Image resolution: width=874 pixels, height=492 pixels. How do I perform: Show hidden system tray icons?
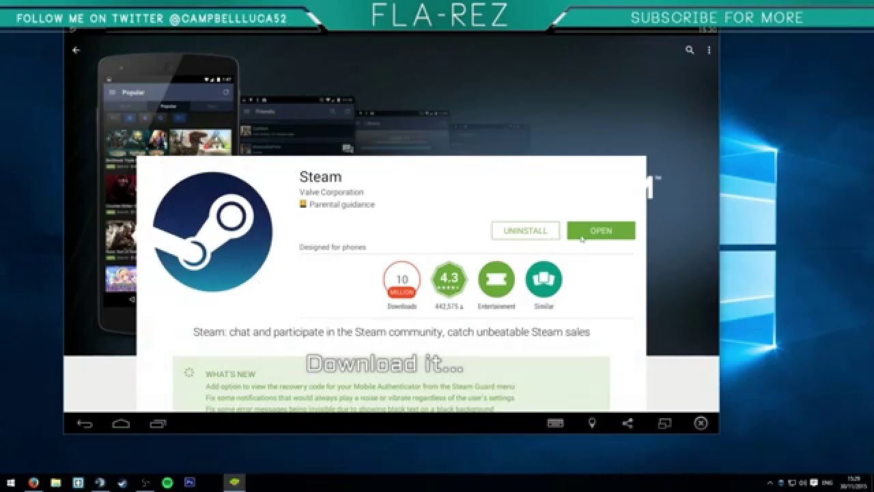(770, 483)
